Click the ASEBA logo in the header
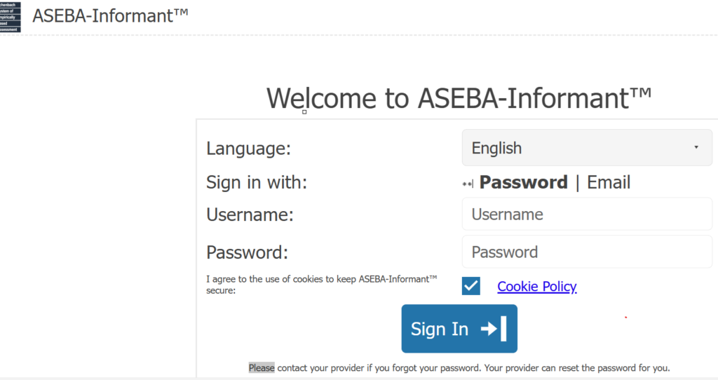Screen dimensions: 718x380 point(10,16)
